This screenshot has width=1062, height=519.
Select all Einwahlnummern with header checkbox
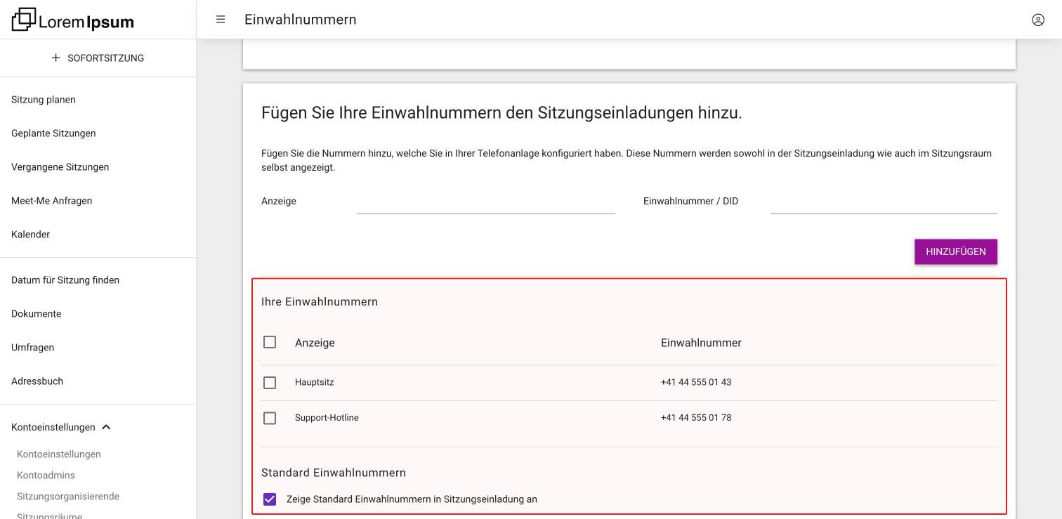click(x=270, y=342)
